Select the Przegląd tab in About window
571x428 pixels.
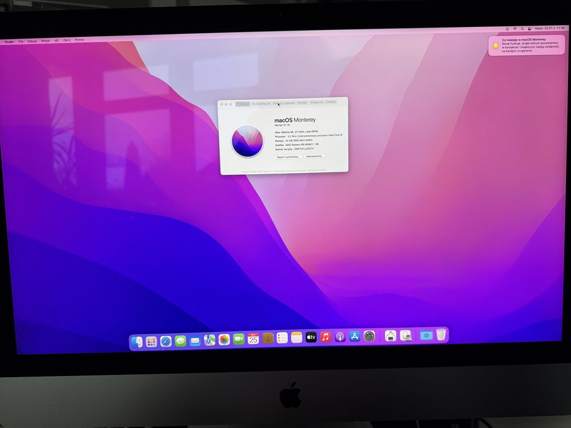click(242, 104)
